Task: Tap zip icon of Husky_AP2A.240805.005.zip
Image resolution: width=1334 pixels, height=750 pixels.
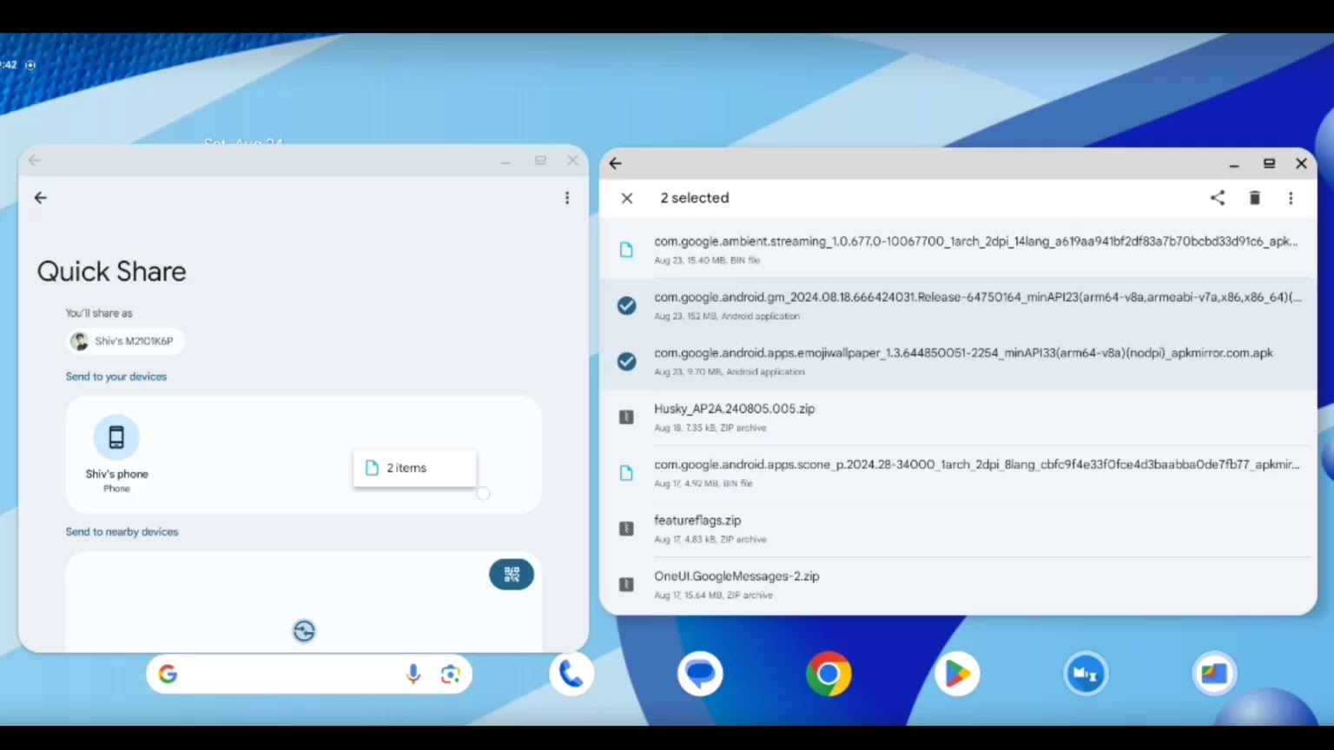Action: tap(626, 418)
